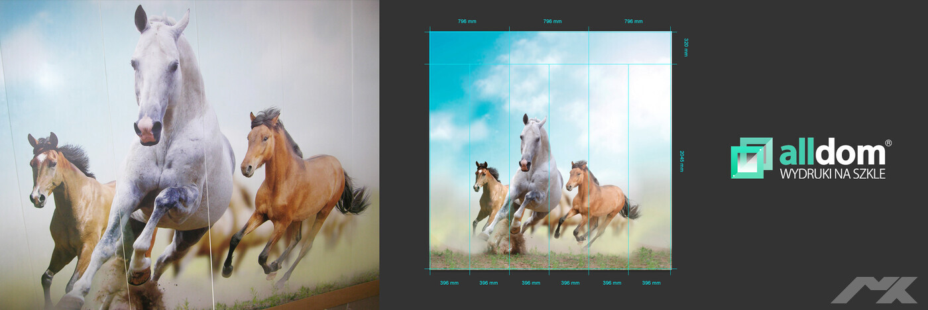This screenshot has width=928, height=310.
Task: Click the "alldom" brand name text
Action: click(x=832, y=153)
